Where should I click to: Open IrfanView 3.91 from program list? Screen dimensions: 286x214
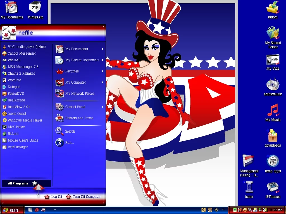click(19, 107)
